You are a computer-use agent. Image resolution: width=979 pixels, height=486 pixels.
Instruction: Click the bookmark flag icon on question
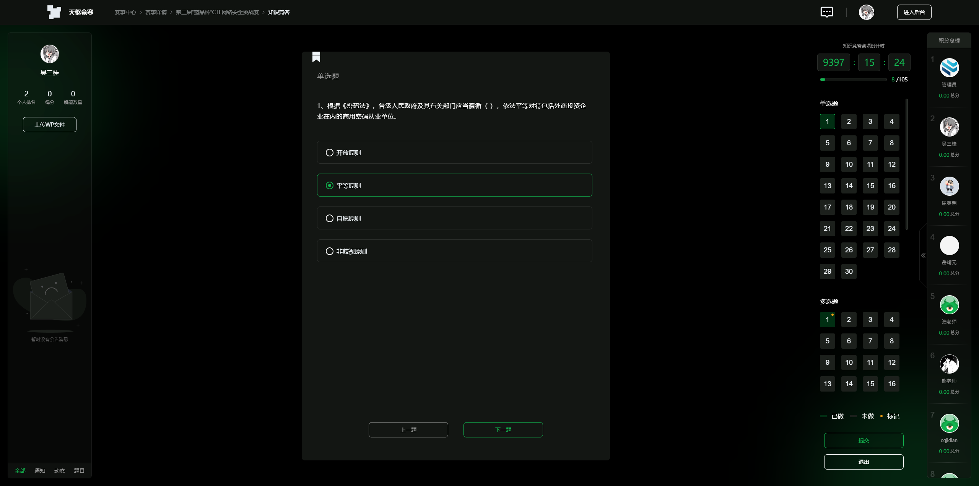316,57
